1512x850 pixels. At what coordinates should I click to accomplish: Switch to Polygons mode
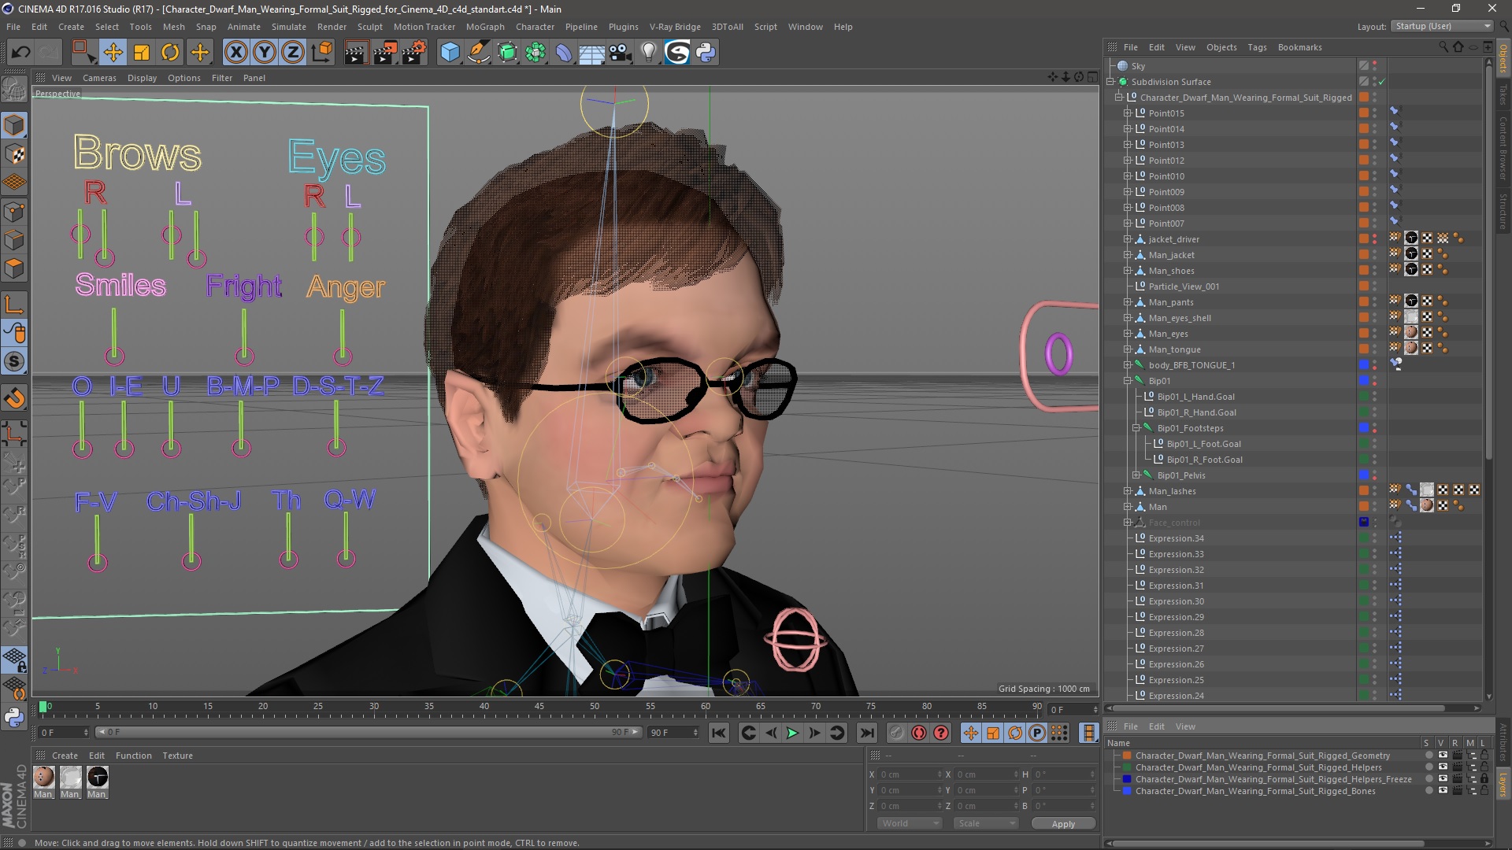click(14, 268)
